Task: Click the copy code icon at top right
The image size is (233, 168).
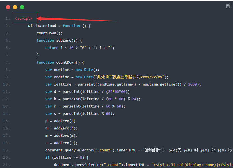Action: [228, 6]
